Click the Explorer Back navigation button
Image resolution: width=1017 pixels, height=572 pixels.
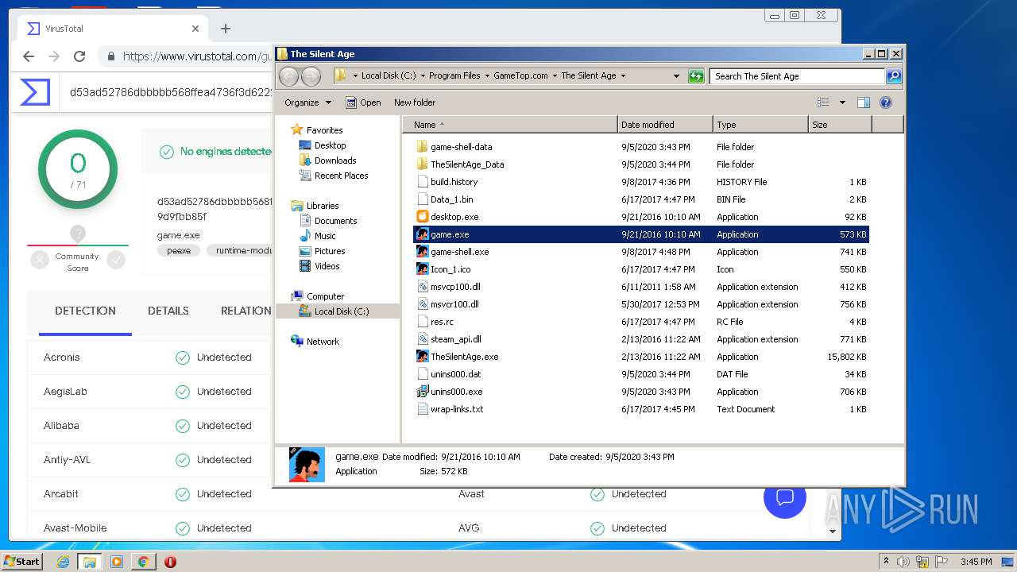[x=288, y=76]
